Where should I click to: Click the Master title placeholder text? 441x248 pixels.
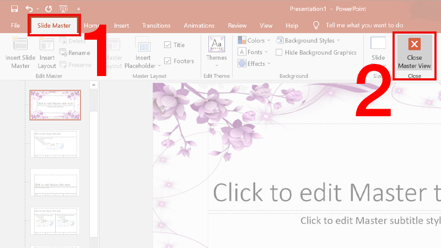pos(327,193)
